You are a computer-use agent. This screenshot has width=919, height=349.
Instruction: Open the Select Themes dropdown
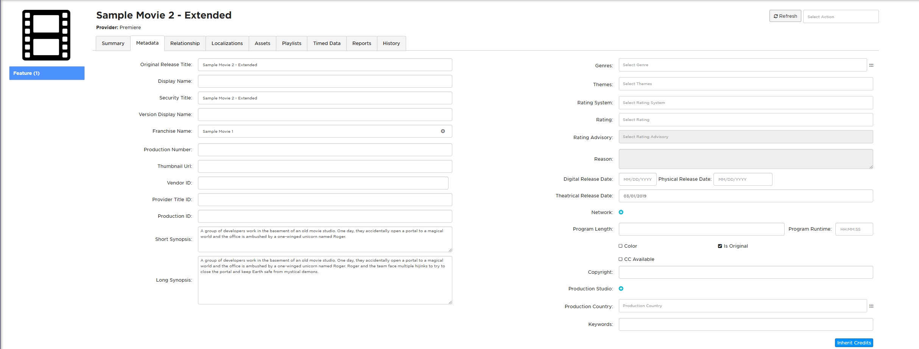click(746, 84)
